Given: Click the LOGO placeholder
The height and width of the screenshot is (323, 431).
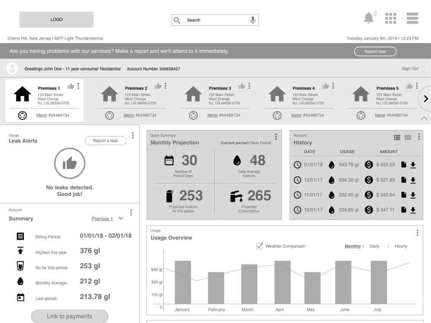Looking at the screenshot, I should point(56,19).
